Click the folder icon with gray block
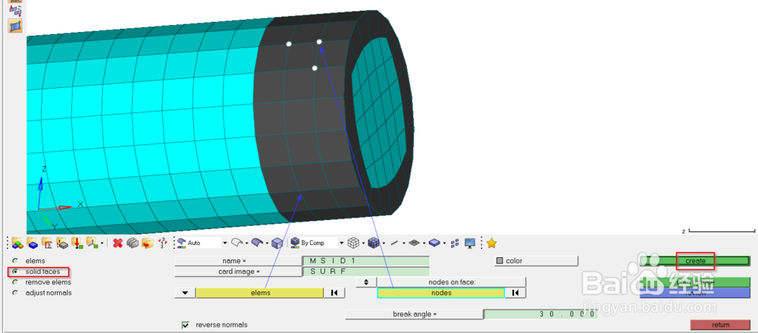758x333 pixels. 62,243
